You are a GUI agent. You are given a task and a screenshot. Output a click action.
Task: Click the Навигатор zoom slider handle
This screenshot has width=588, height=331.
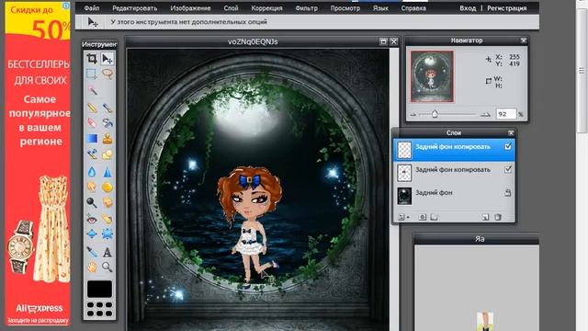pos(435,114)
